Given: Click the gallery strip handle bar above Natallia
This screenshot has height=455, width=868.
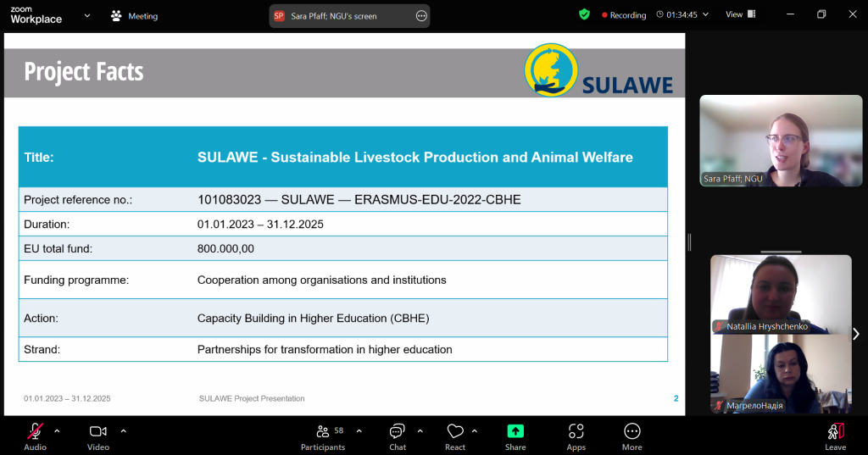Looking at the screenshot, I should pyautogui.click(x=781, y=252).
